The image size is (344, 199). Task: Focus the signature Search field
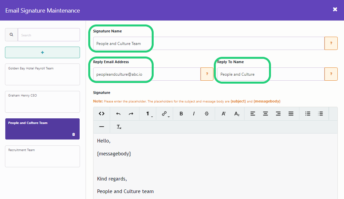(x=49, y=35)
